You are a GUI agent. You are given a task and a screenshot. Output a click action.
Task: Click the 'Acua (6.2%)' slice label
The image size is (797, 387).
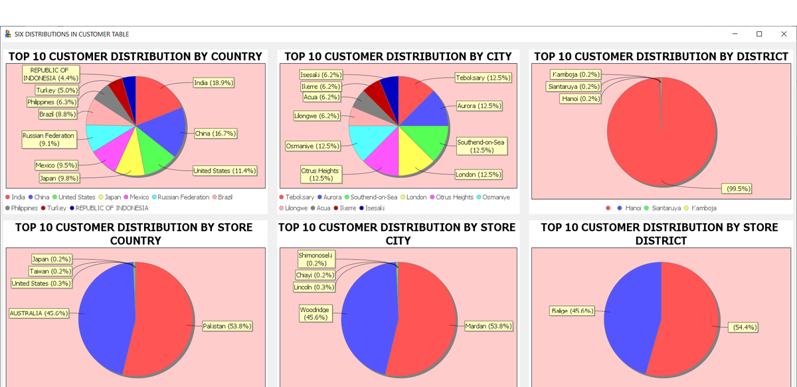(x=322, y=97)
